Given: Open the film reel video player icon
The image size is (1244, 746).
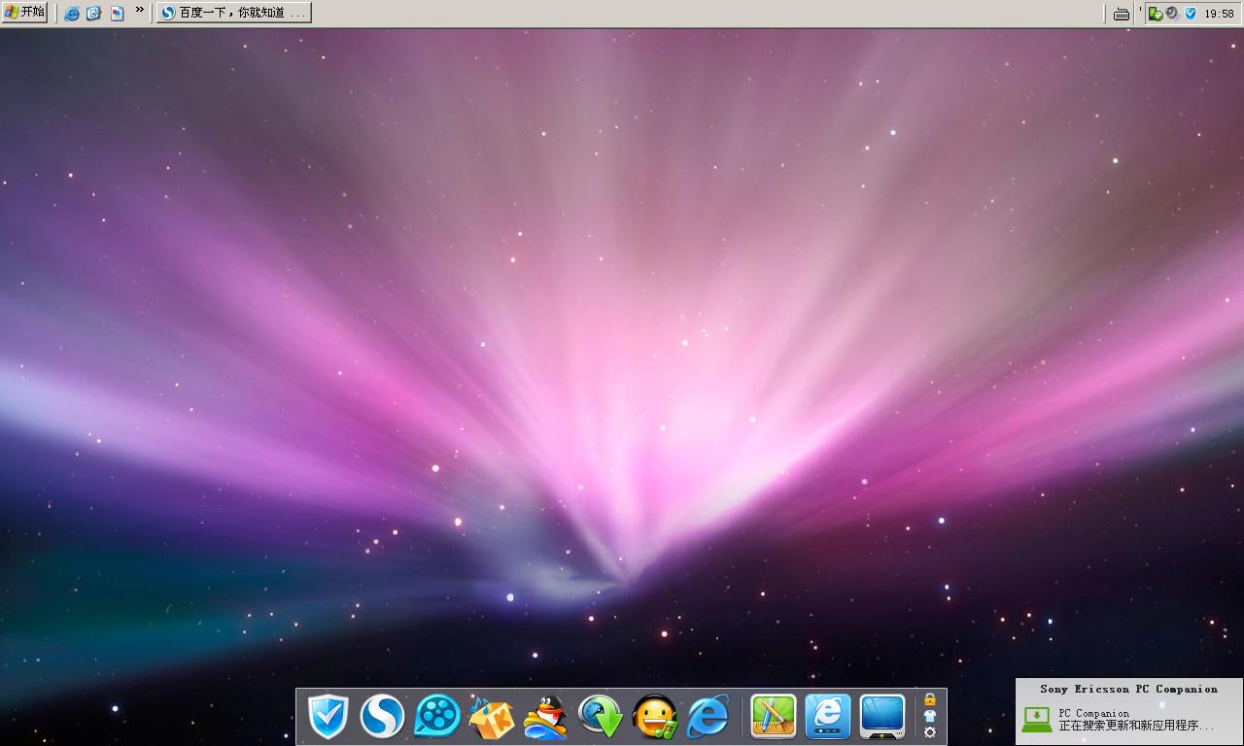Looking at the screenshot, I should pyautogui.click(x=437, y=718).
